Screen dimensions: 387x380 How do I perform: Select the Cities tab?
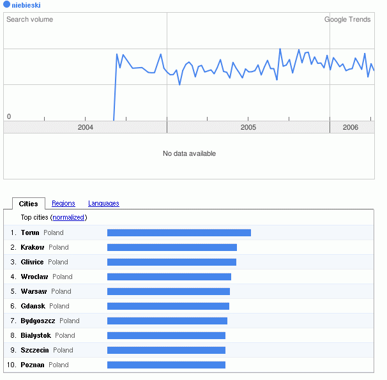click(x=29, y=204)
